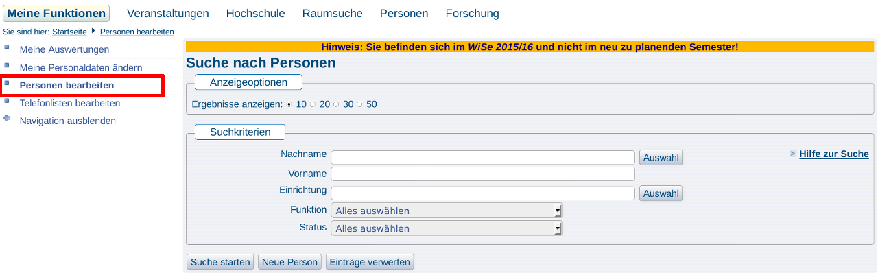878x273 pixels.
Task: Select the 30 results radio option
Action: point(336,104)
